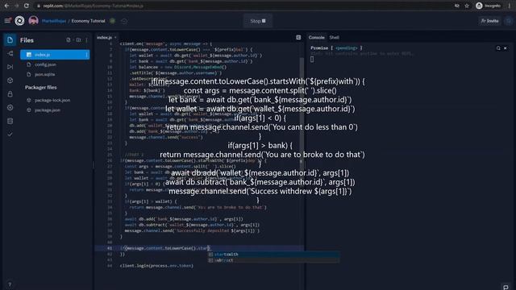Pick startsWith from the autocomplete list
This screenshot has height=290, width=516.
[x=273, y=255]
